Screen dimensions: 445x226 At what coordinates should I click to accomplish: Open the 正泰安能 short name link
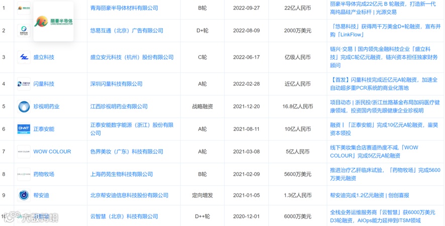coord(44,129)
